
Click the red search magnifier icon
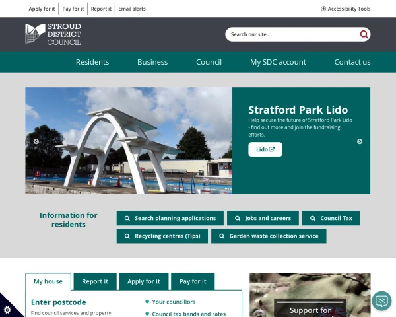click(364, 34)
